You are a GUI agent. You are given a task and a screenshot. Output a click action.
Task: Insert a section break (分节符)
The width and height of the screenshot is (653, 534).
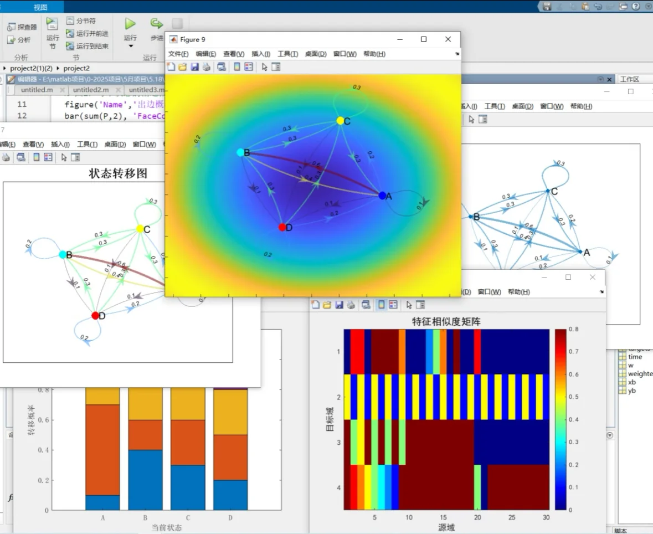[x=81, y=20]
